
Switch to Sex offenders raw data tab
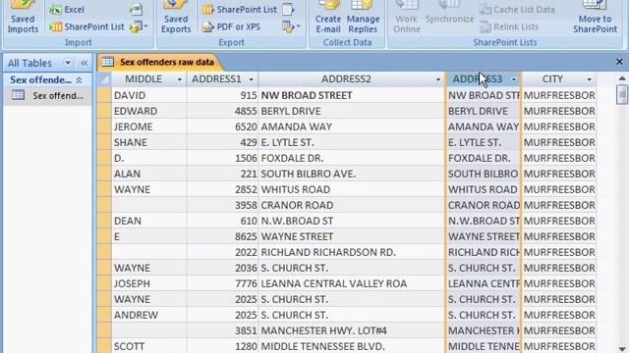point(159,62)
